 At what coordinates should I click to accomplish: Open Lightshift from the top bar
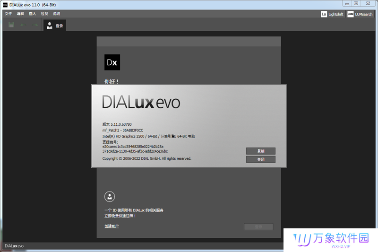pos(332,14)
